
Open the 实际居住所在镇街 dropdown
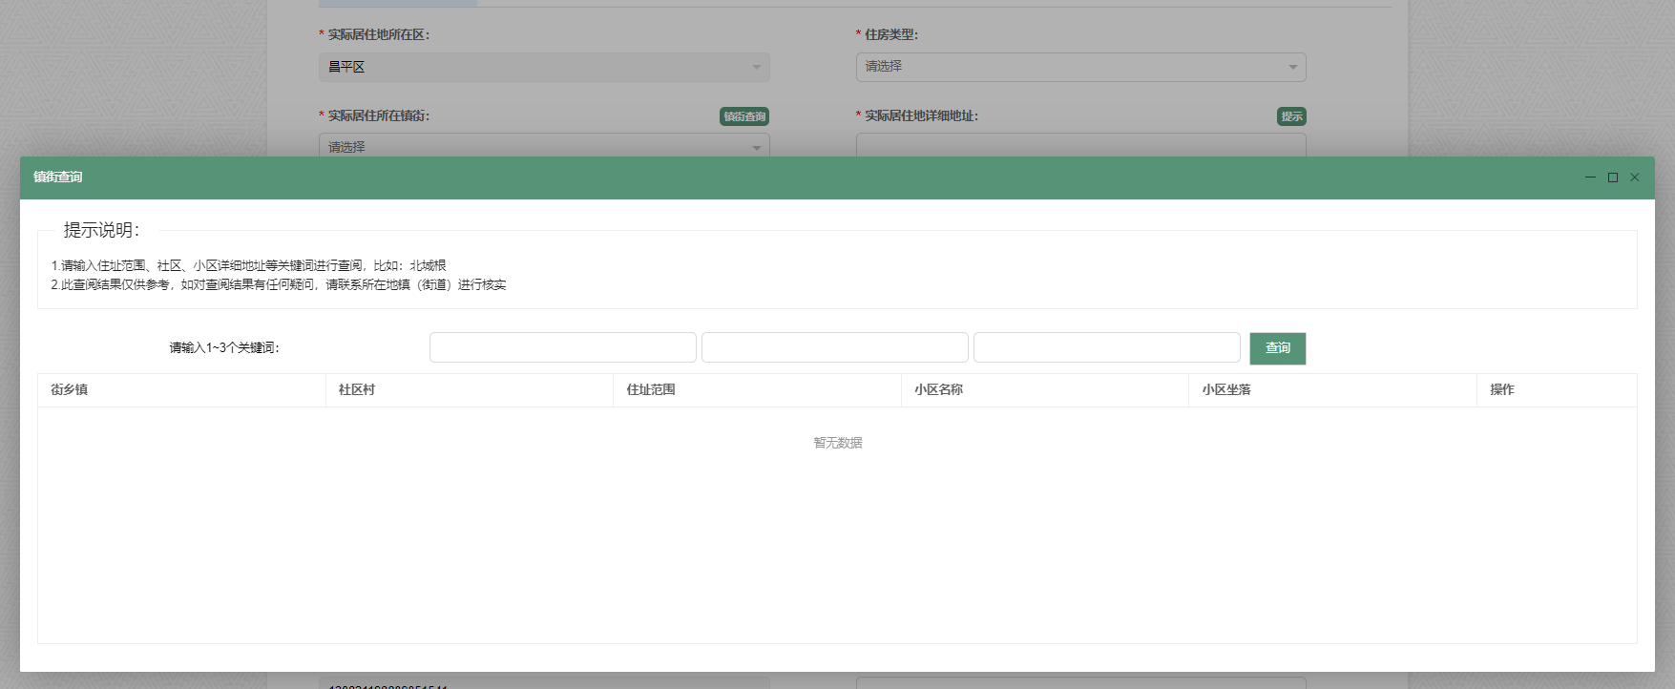544,146
